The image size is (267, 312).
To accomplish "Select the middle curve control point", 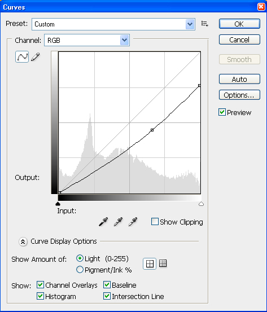I will [152, 130].
